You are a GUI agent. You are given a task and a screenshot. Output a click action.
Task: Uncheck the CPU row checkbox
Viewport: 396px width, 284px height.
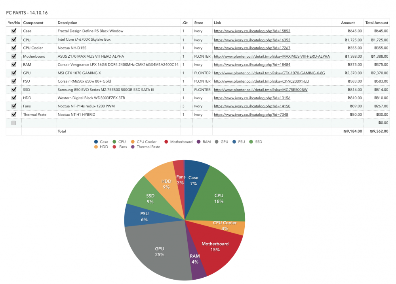point(14,39)
